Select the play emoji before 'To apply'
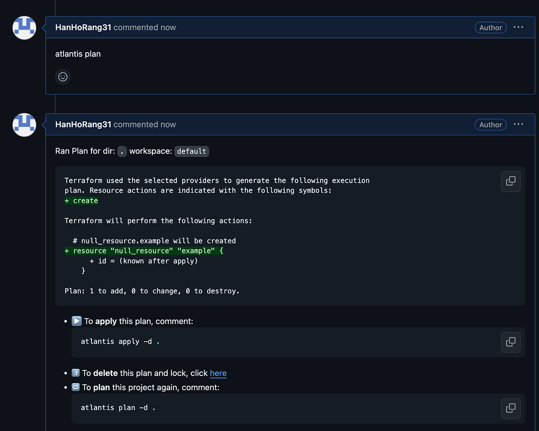This screenshot has height=431, width=539. [x=77, y=321]
